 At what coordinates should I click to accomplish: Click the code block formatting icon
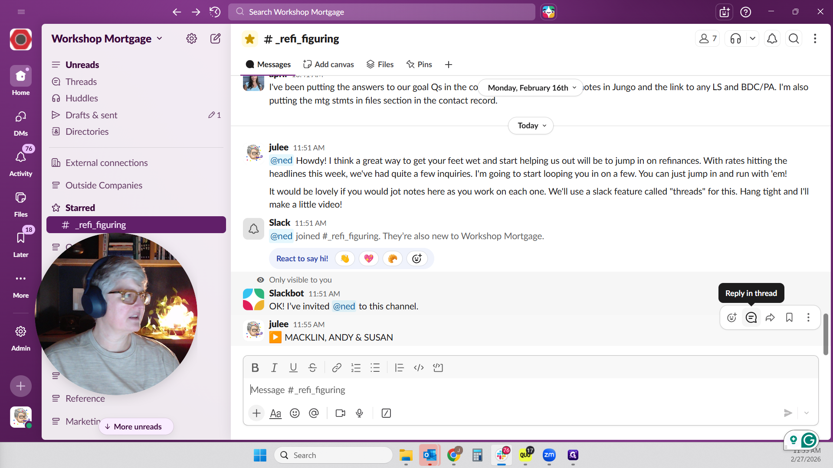click(x=438, y=368)
